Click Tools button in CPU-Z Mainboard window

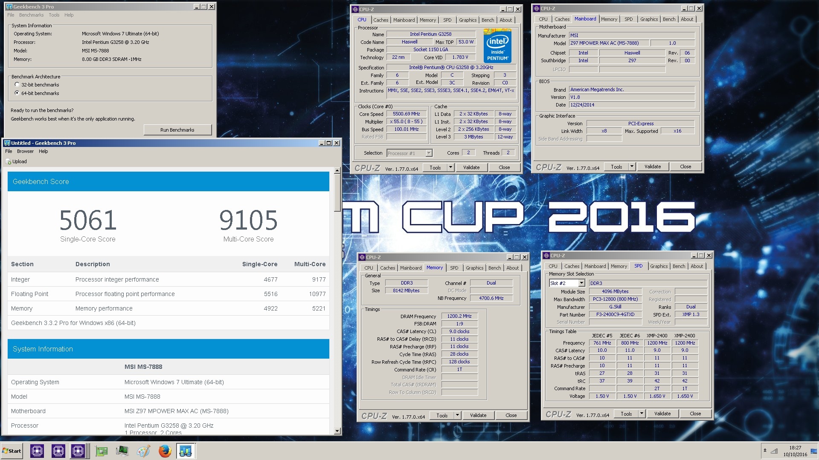point(616,167)
